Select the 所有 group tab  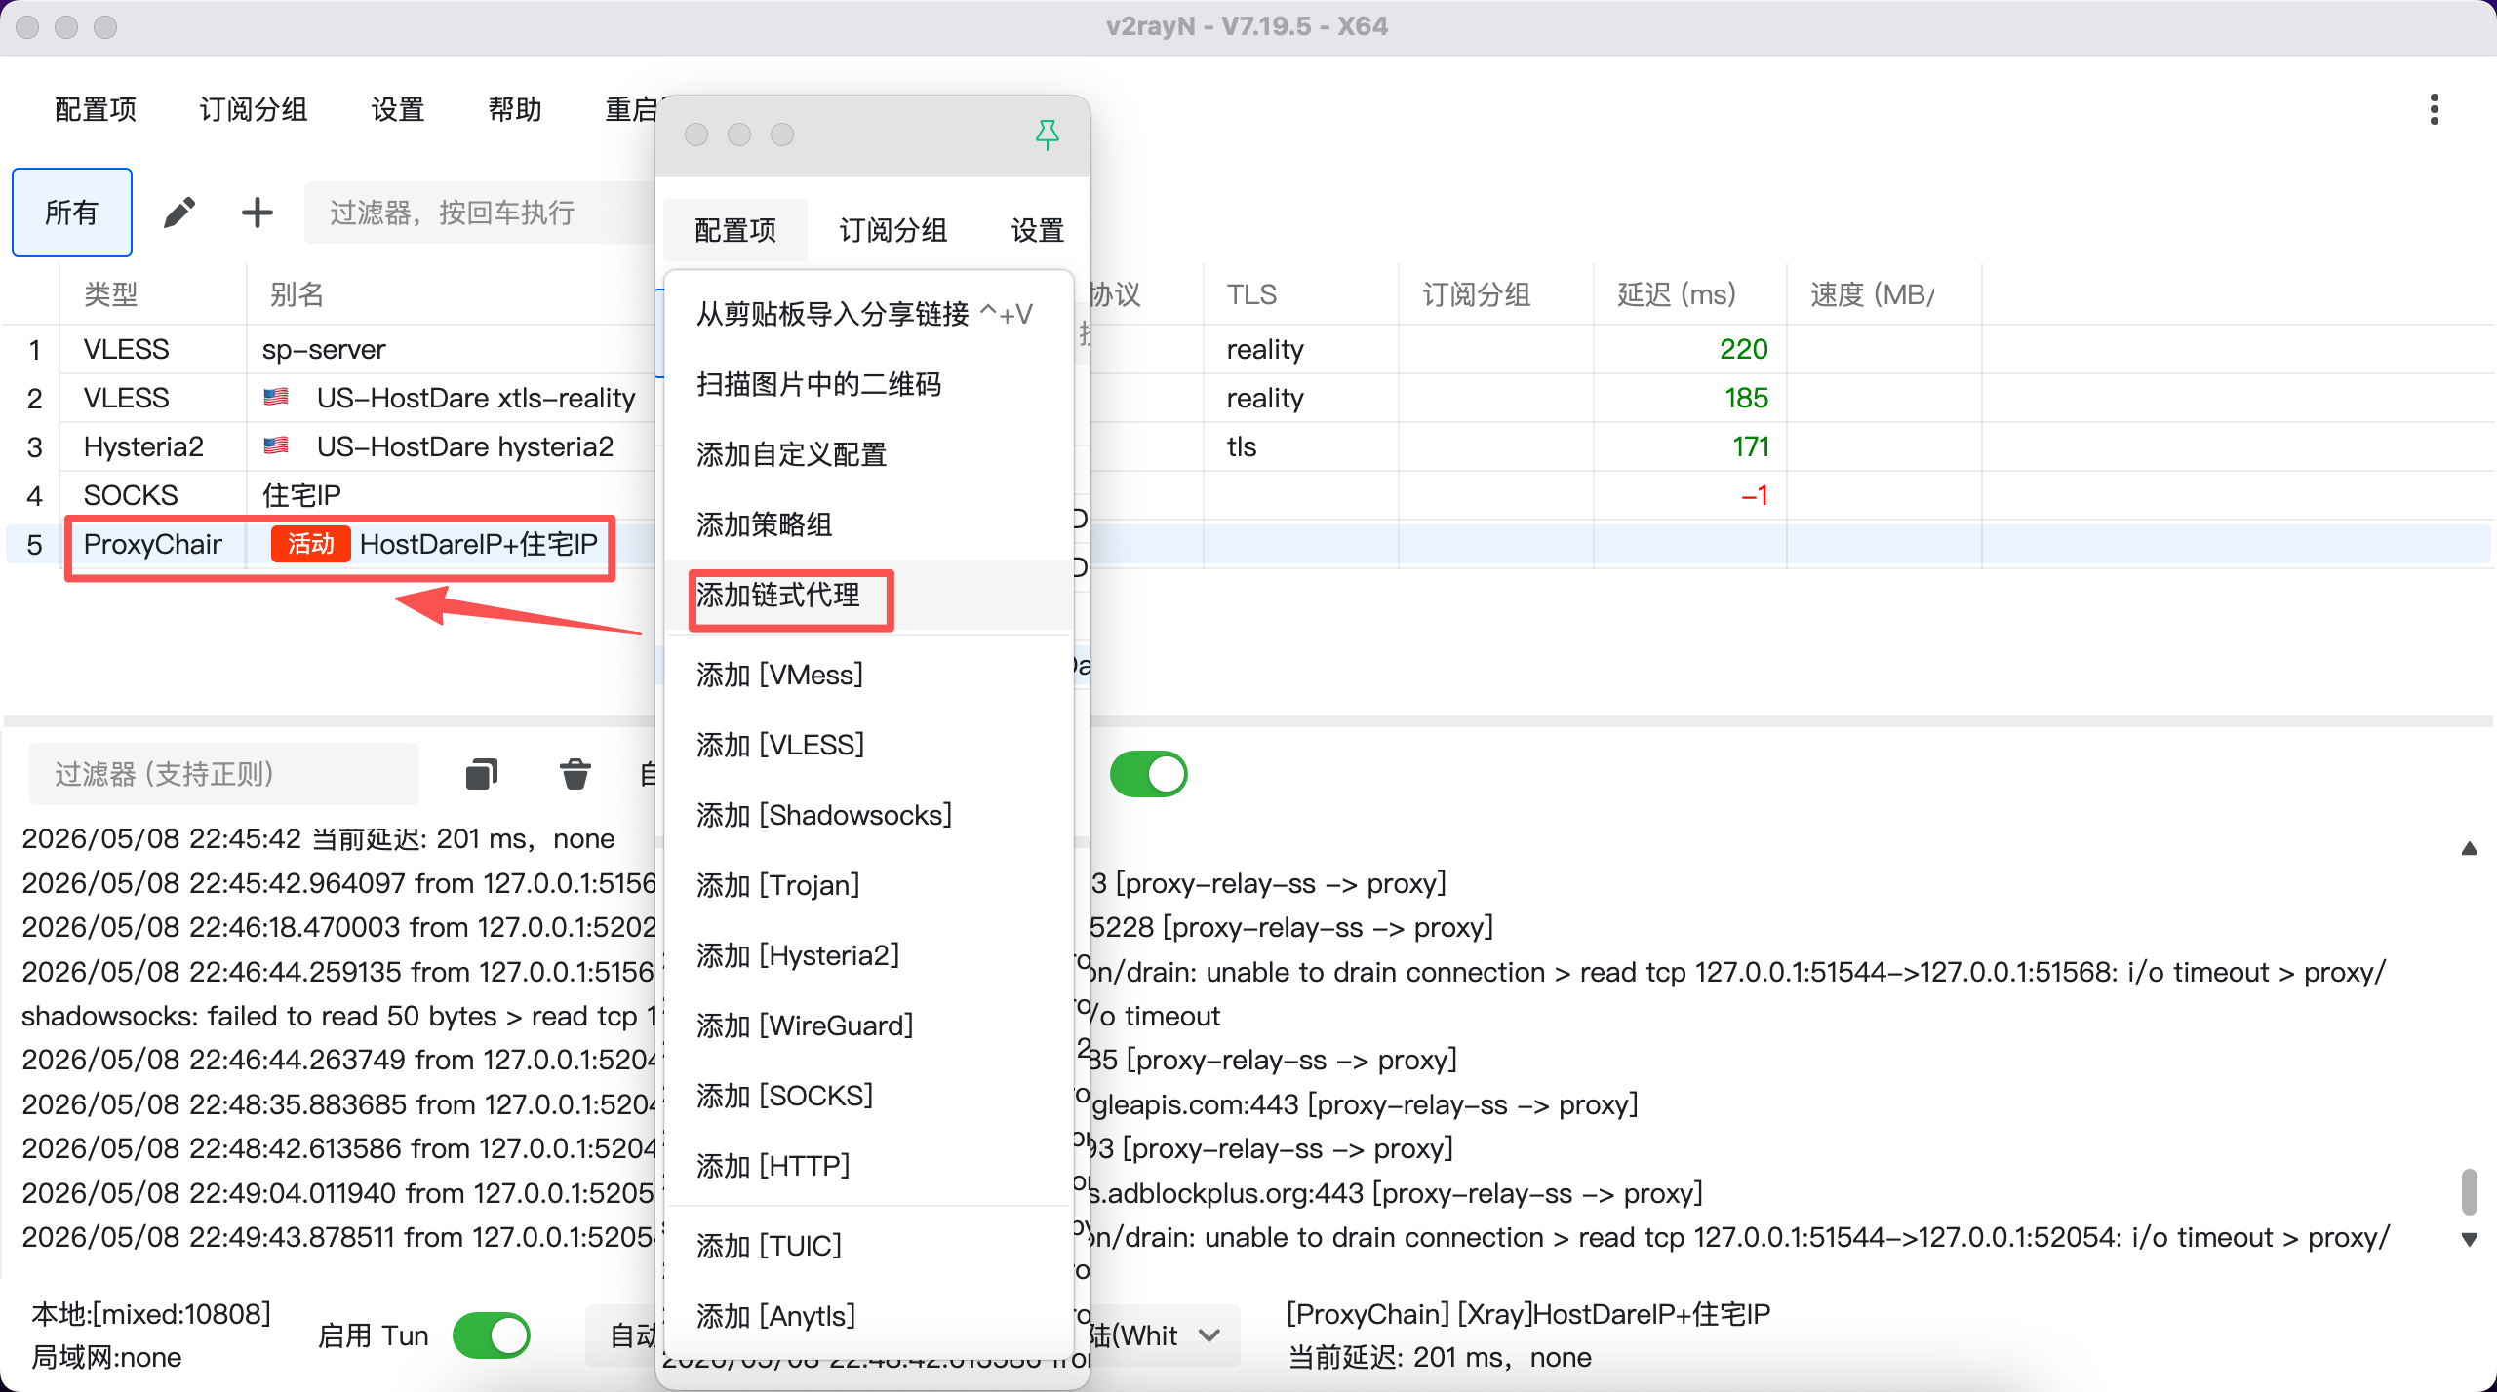[72, 213]
